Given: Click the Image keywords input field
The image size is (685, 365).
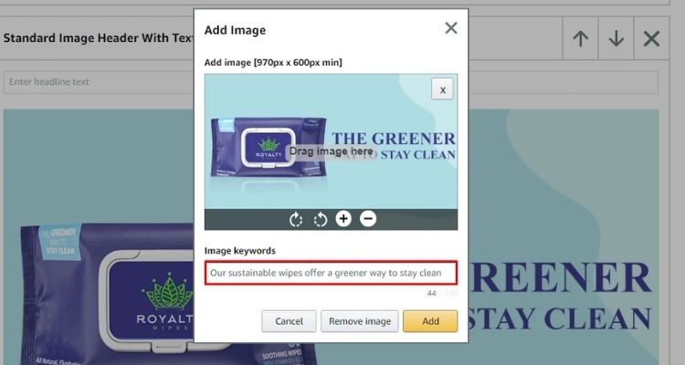Looking at the screenshot, I should [331, 273].
